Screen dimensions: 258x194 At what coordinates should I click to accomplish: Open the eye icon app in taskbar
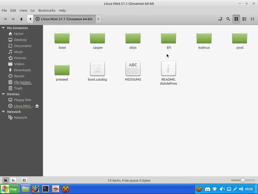[x=55, y=189]
